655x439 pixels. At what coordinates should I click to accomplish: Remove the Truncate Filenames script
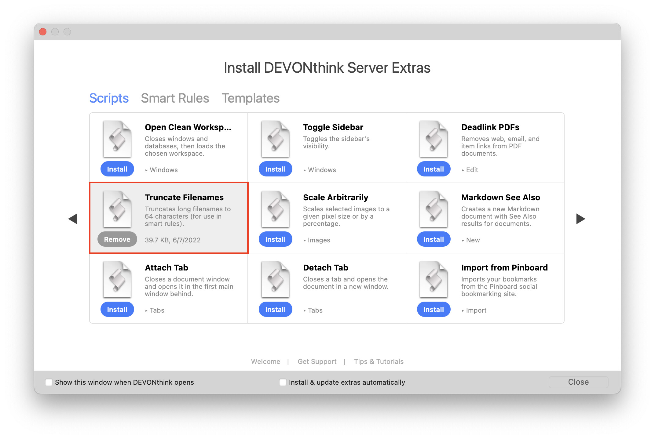[117, 239]
